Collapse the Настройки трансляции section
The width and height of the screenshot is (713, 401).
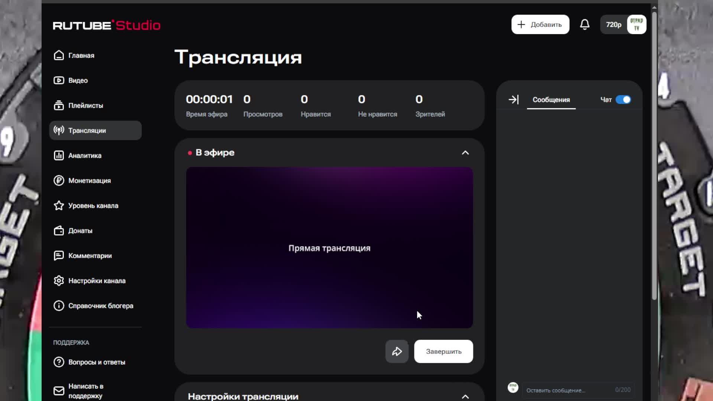coord(465,397)
